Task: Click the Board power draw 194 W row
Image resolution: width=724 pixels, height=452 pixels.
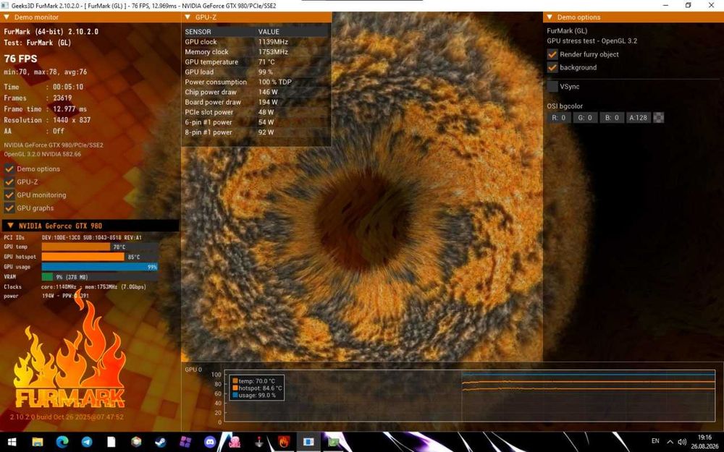Action: tap(256, 103)
